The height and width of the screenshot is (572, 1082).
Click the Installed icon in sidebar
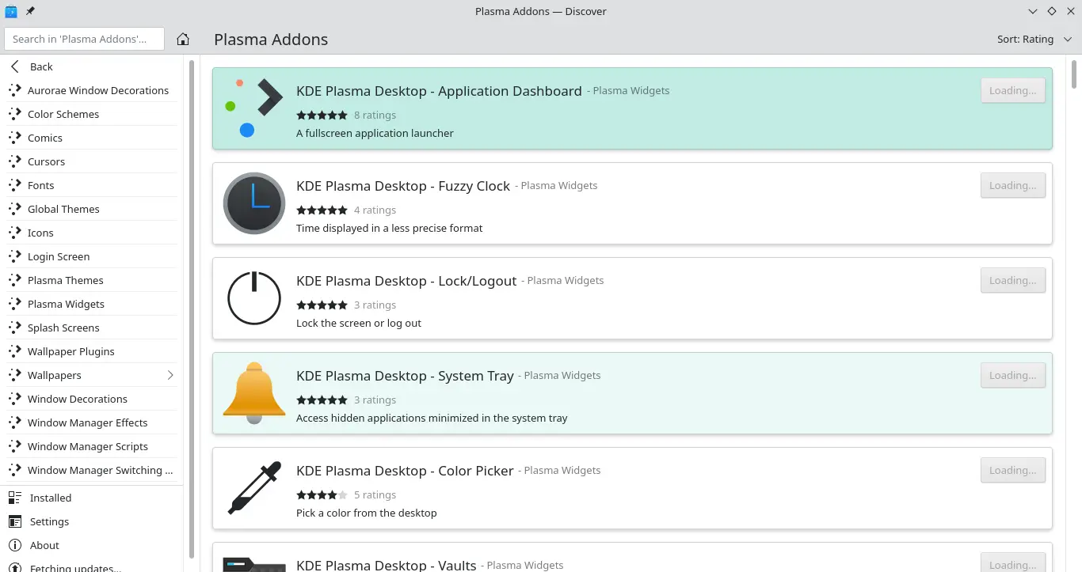15,498
